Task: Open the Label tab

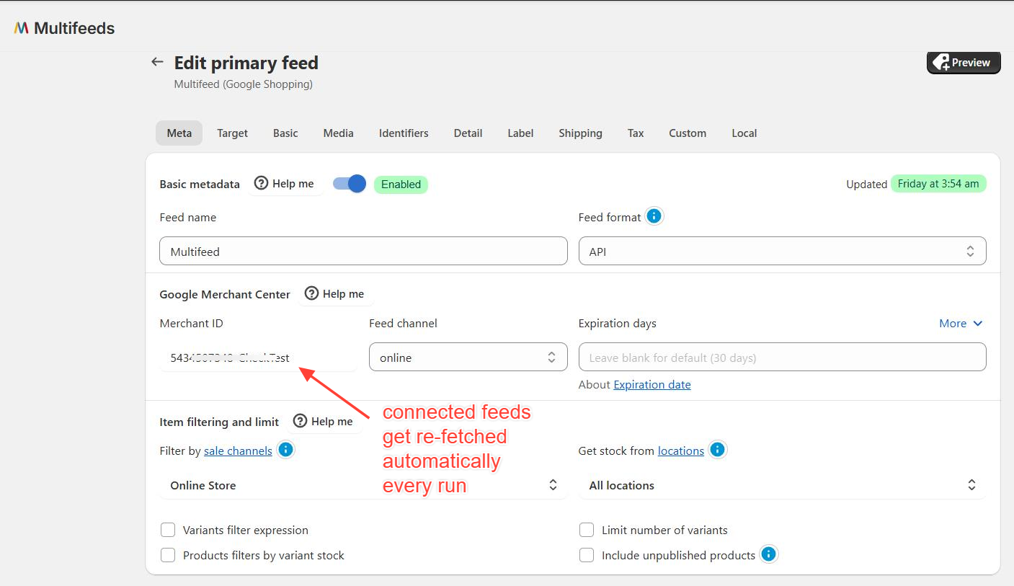Action: point(520,133)
